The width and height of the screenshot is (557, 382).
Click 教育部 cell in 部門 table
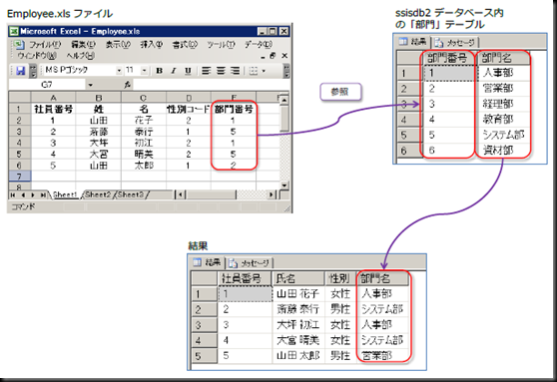(503, 120)
